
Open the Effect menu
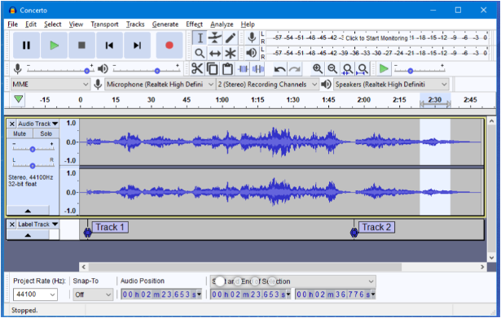pos(194,24)
